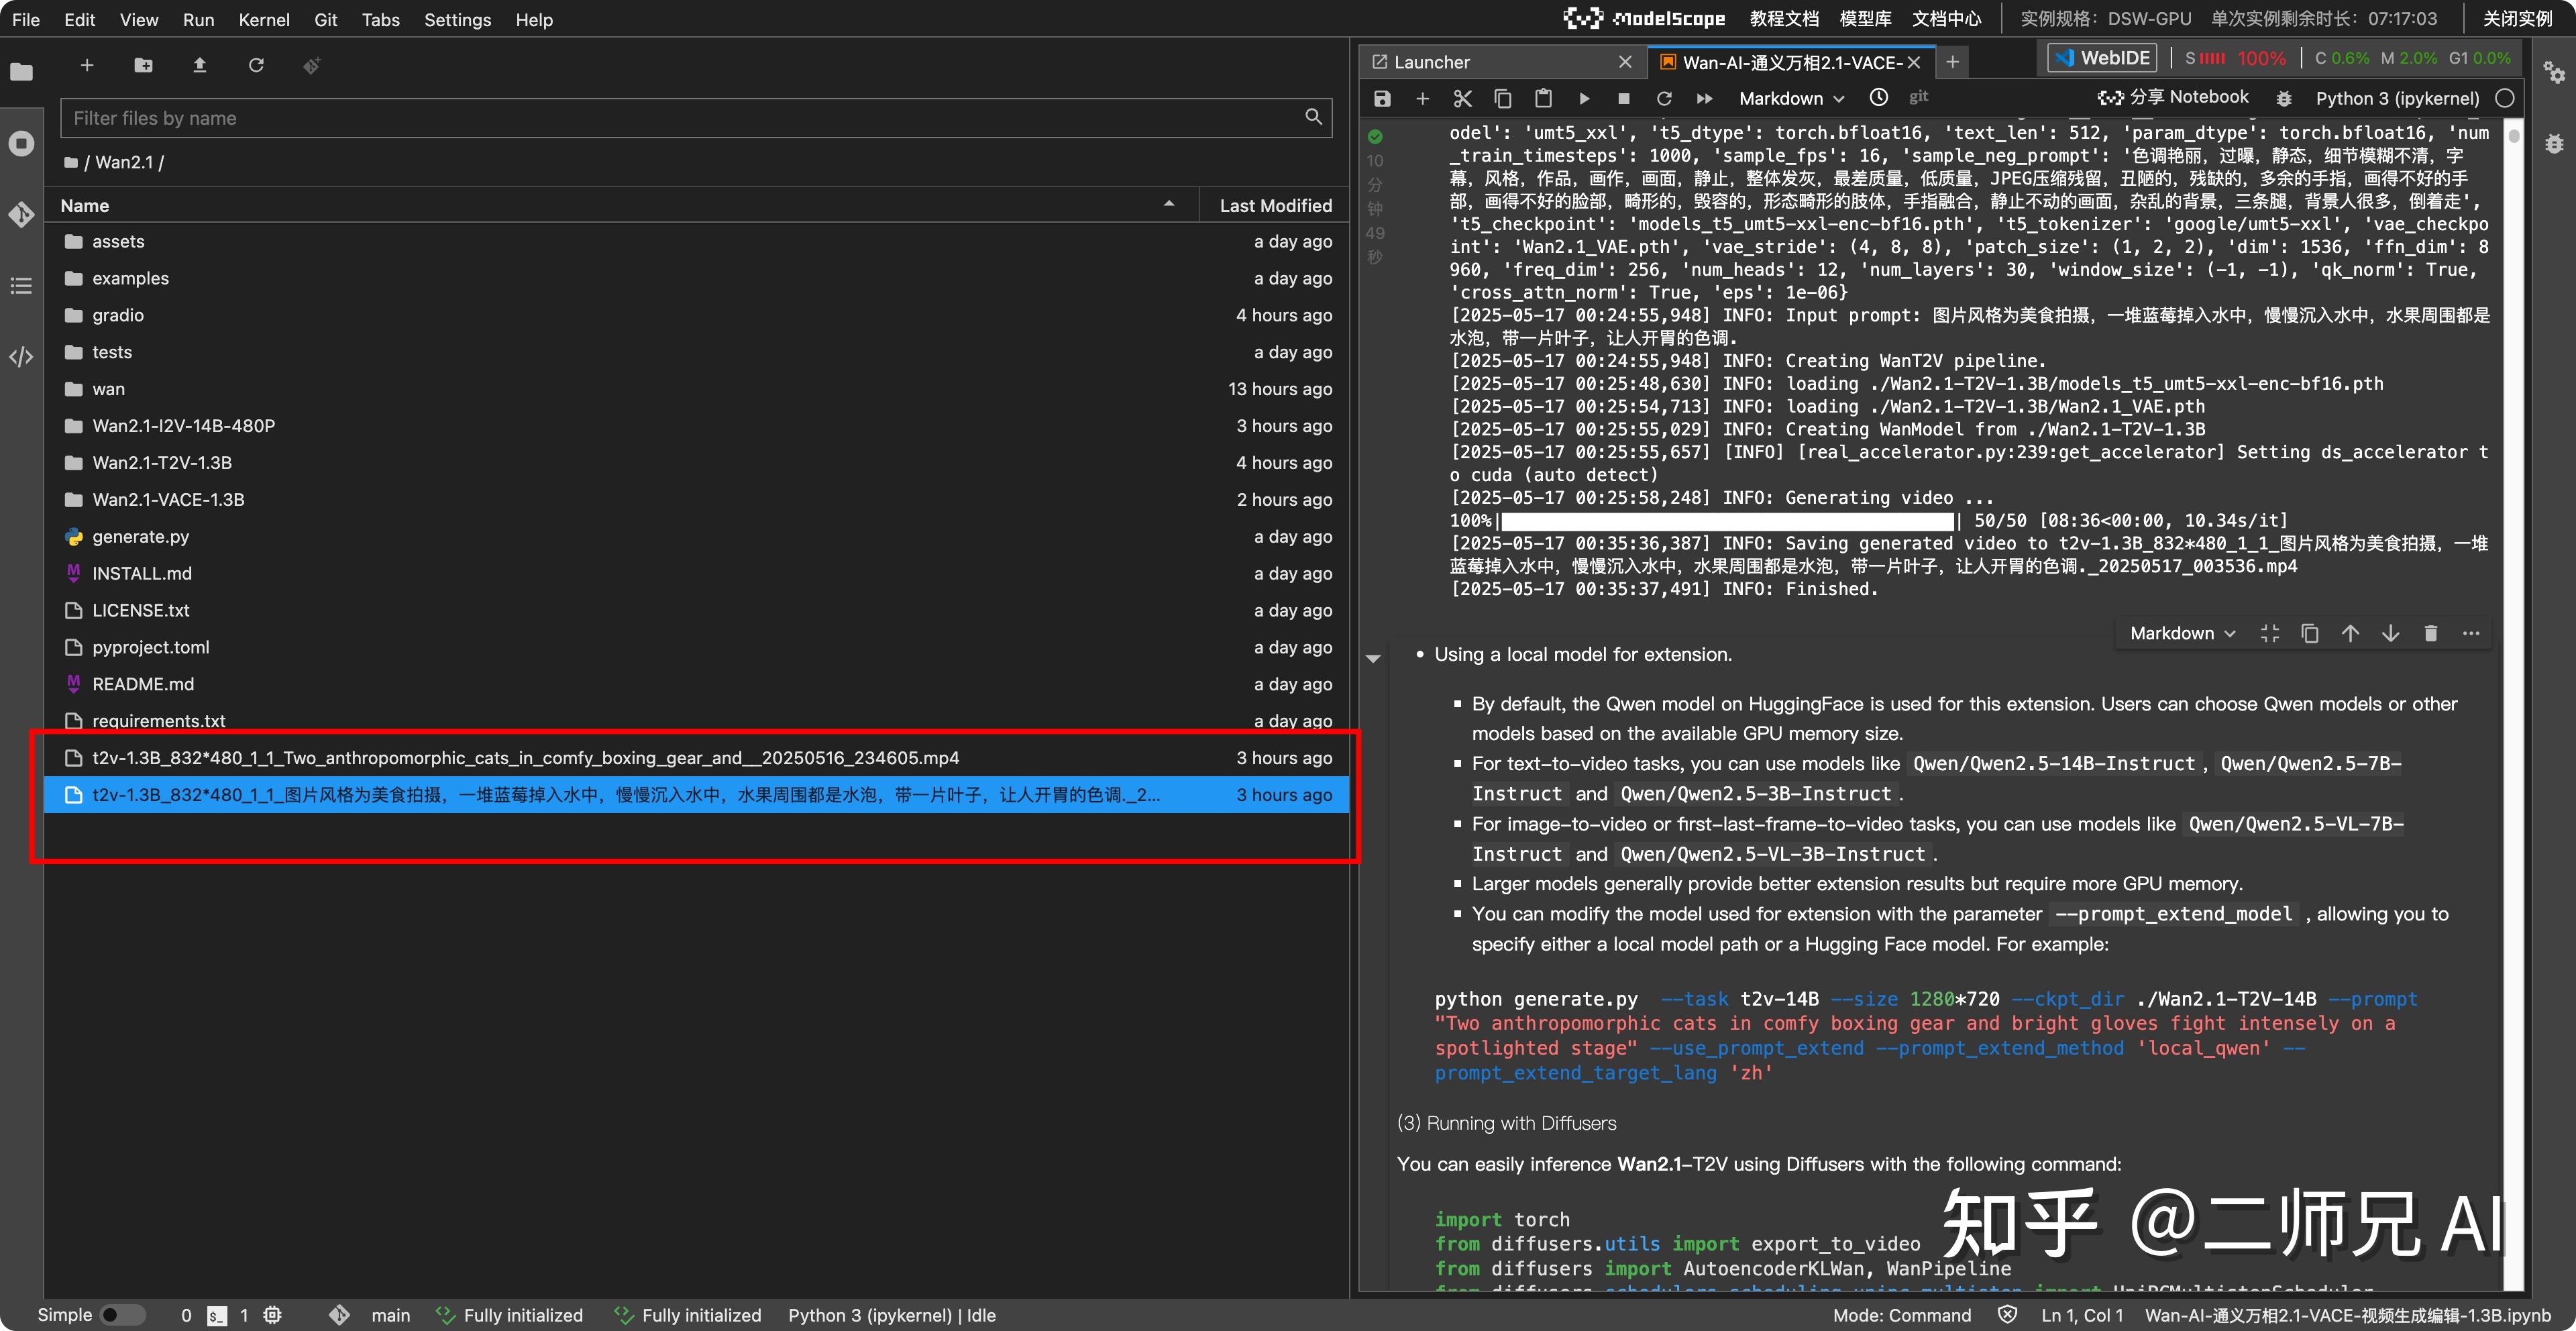Image resolution: width=2576 pixels, height=1331 pixels.
Task: Open the Git sidebar panel
Action: pos(21,214)
